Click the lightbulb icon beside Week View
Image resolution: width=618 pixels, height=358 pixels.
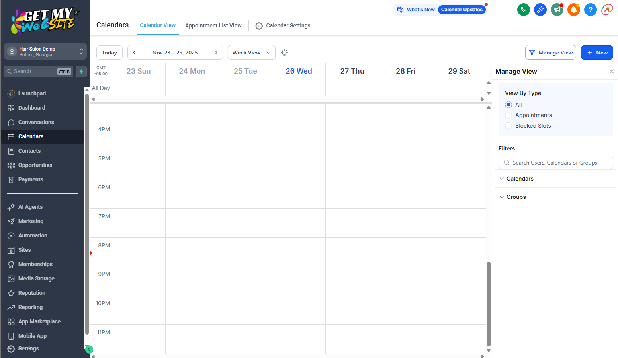click(x=284, y=53)
